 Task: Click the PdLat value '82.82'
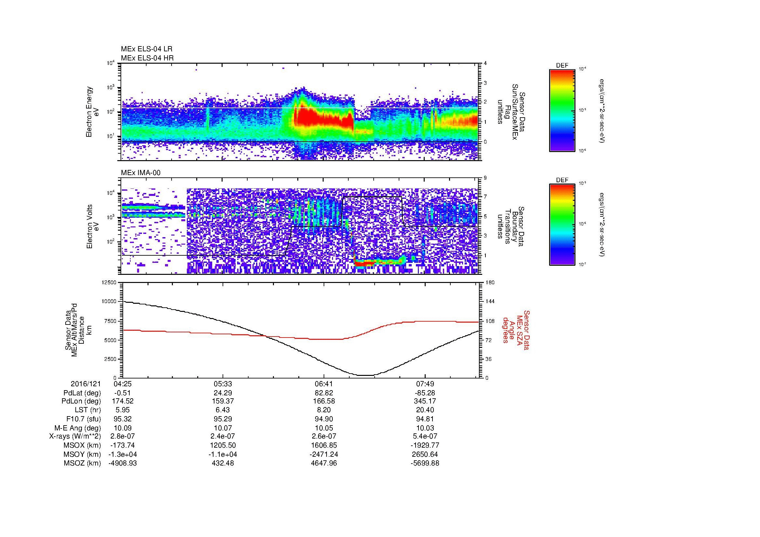click(x=324, y=393)
